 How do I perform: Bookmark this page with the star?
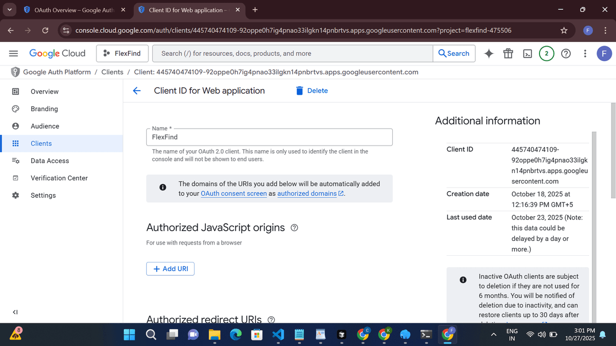point(564,31)
